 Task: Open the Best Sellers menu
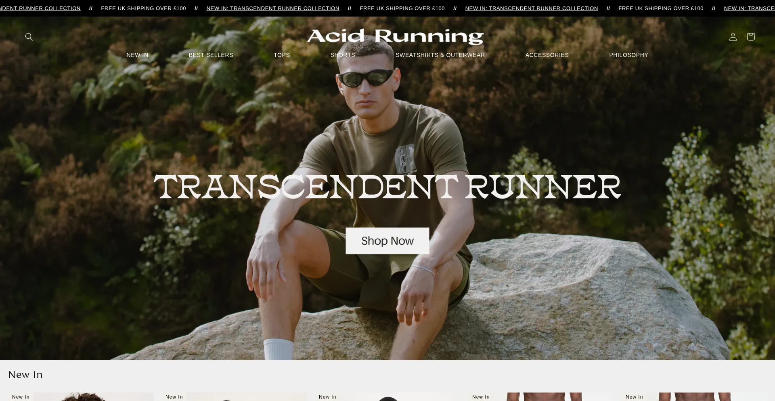click(x=211, y=55)
